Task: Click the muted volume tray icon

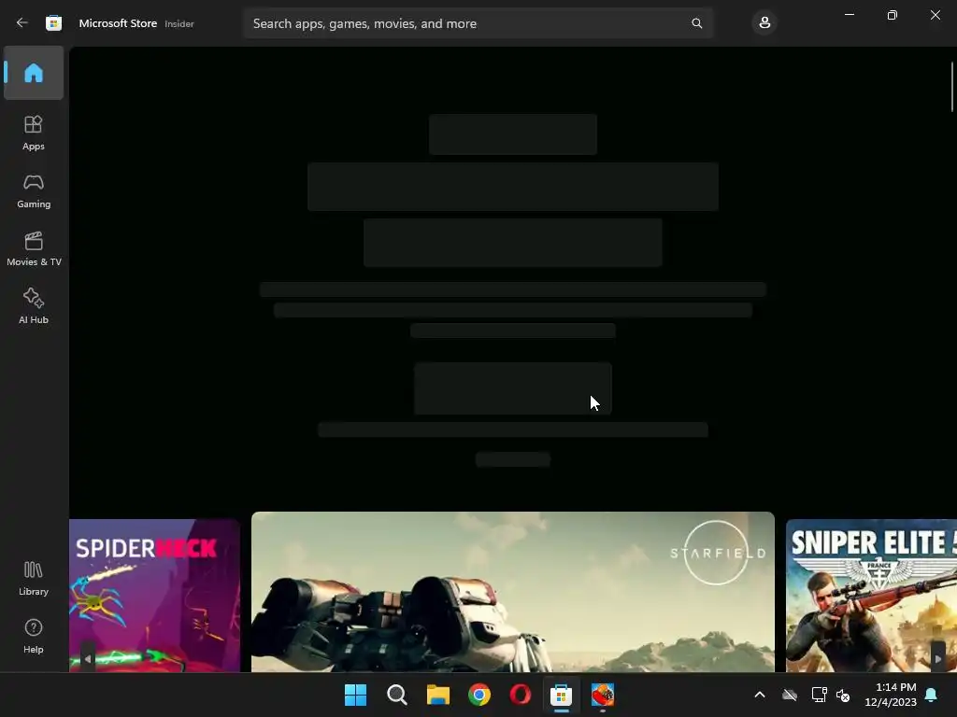Action: (x=843, y=695)
